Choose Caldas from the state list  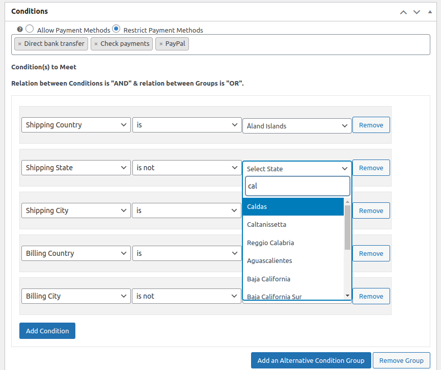293,206
